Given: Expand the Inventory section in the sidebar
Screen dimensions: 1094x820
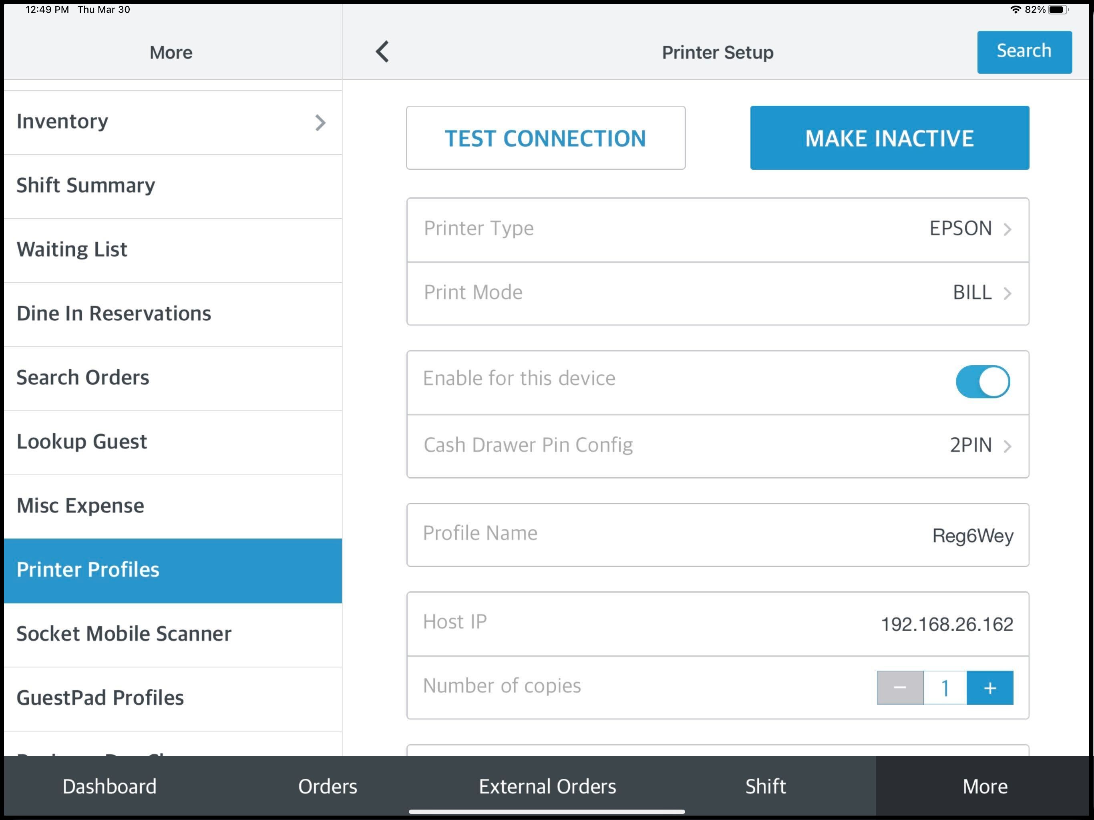Looking at the screenshot, I should (x=172, y=121).
